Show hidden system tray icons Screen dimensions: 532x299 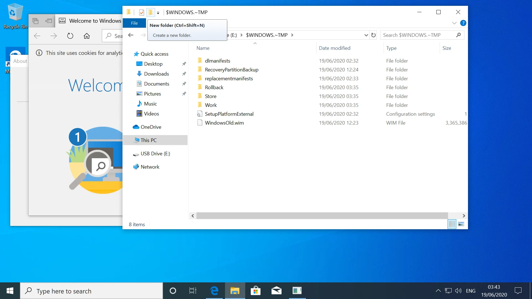click(438, 291)
